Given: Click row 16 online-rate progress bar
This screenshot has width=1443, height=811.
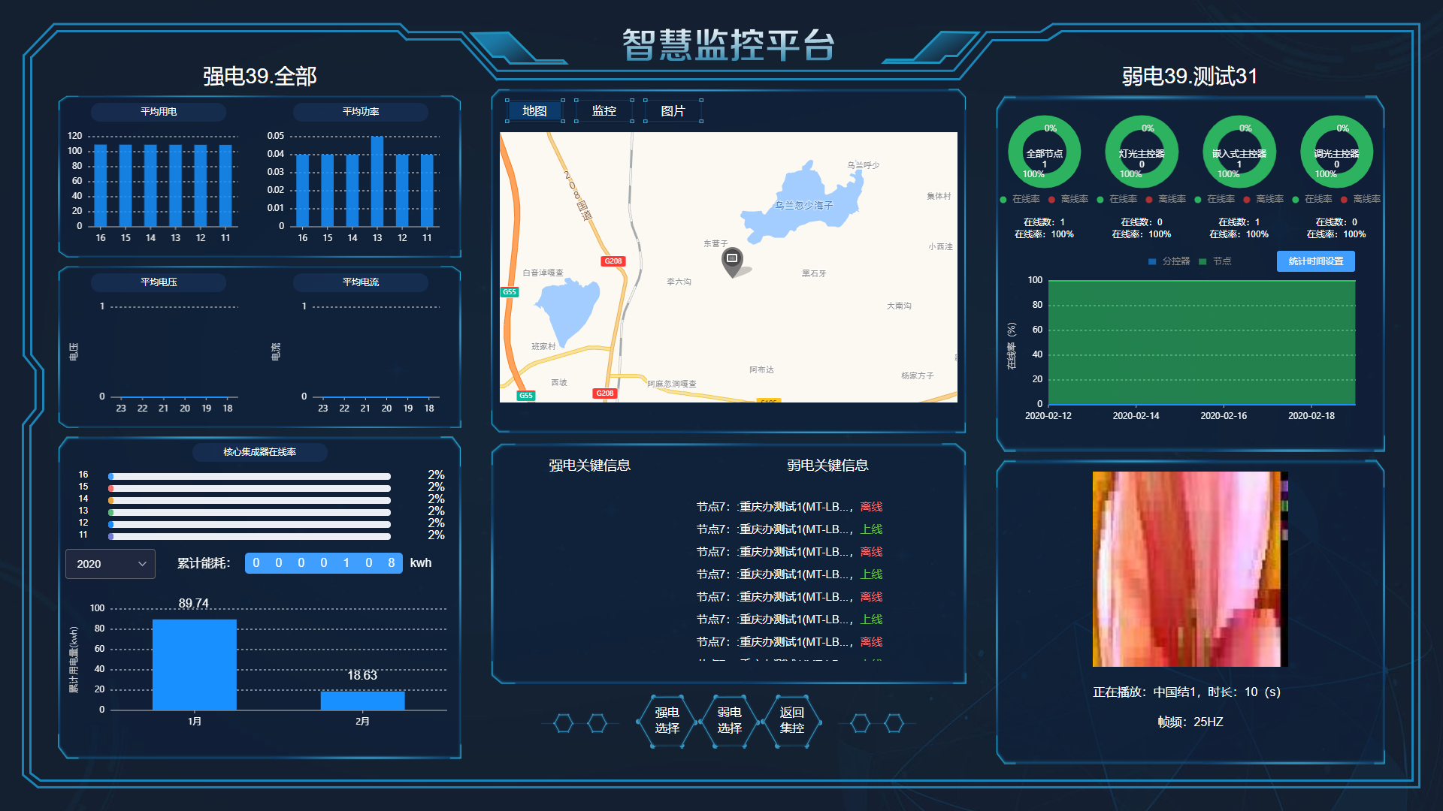Looking at the screenshot, I should click(x=249, y=475).
